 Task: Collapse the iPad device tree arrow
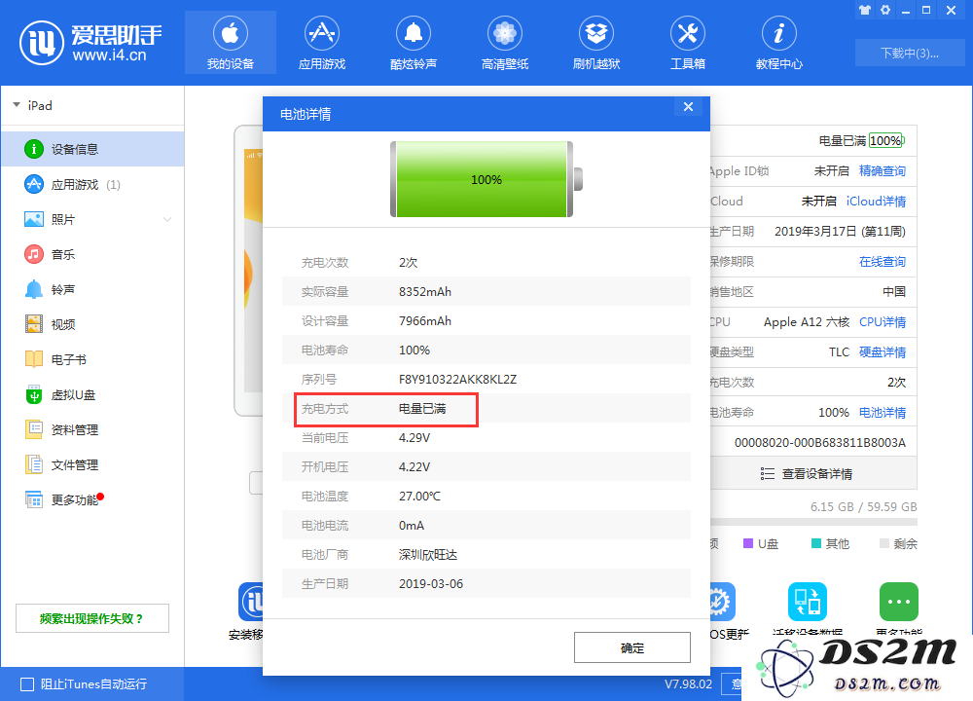pyautogui.click(x=17, y=105)
